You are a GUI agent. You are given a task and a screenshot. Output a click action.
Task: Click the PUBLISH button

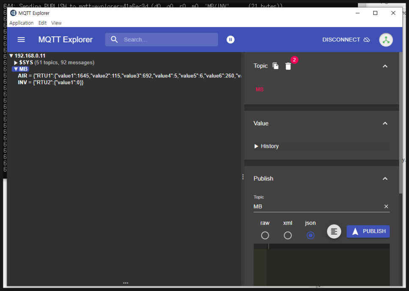tap(368, 231)
